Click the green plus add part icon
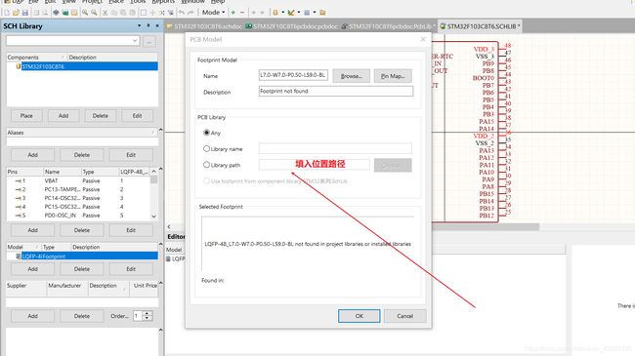635x356 pixels. tap(233, 13)
